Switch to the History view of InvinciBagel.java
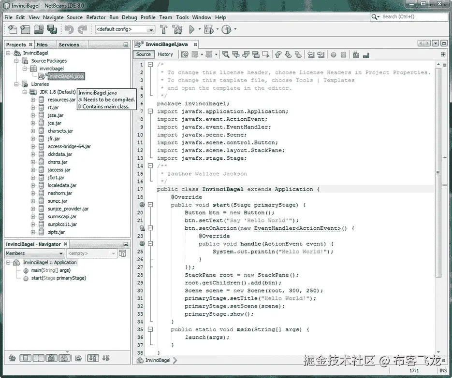Image resolution: width=452 pixels, height=378 pixels. [x=166, y=54]
